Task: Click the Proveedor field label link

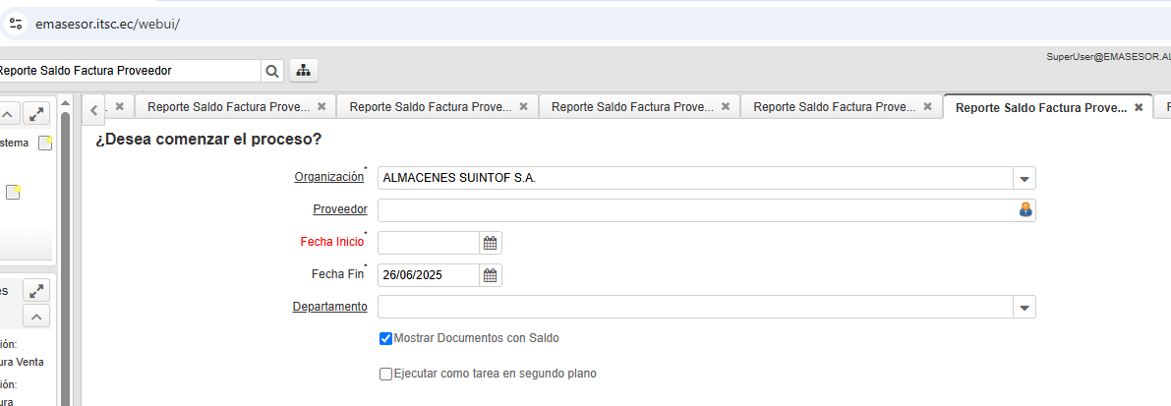Action: (x=340, y=209)
